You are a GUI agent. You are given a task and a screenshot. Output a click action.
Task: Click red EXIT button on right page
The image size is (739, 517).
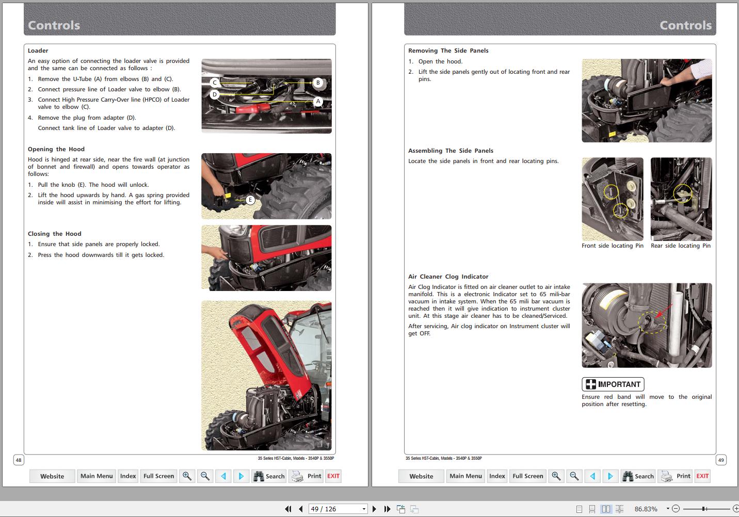point(702,476)
